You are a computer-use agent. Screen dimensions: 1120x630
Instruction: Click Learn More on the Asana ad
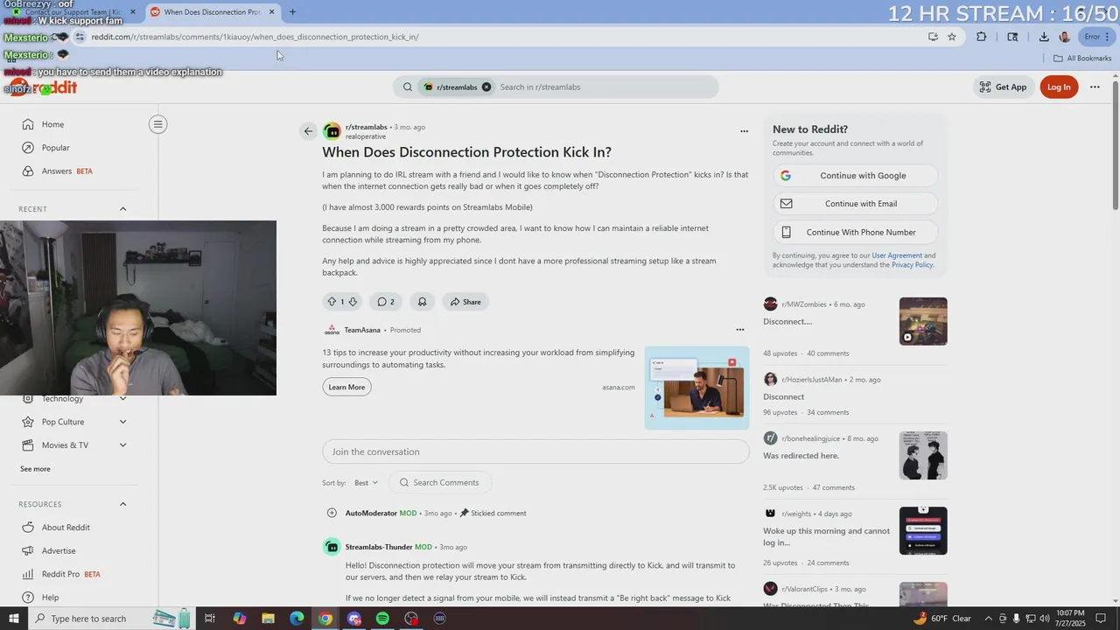coord(346,387)
